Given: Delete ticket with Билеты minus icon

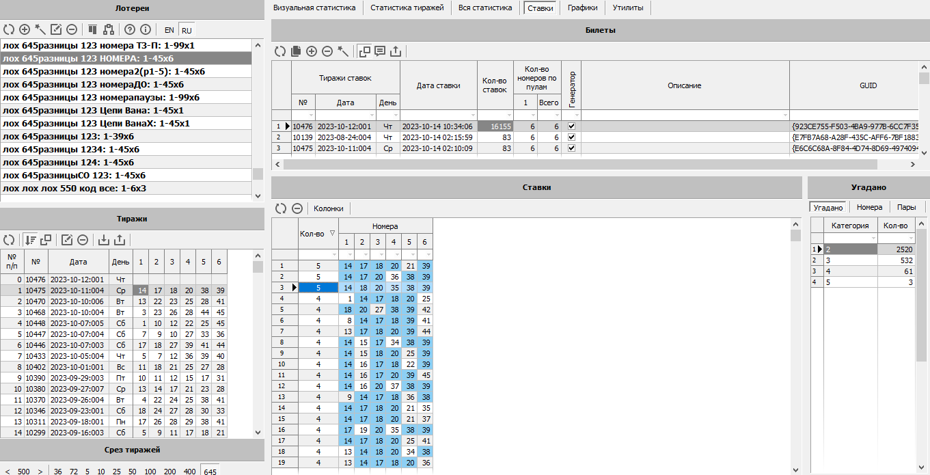Looking at the screenshot, I should [327, 51].
